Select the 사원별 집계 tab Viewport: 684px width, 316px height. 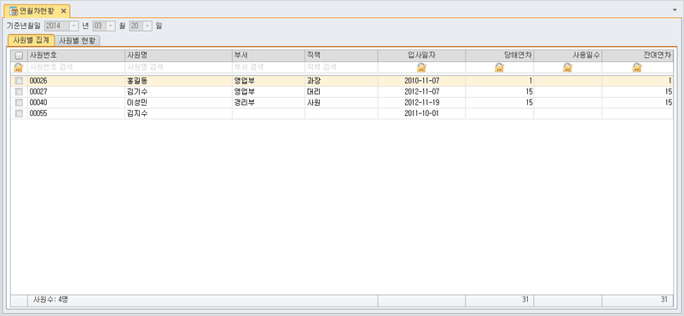tap(31, 40)
